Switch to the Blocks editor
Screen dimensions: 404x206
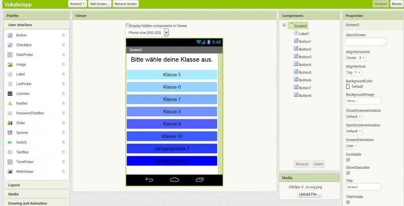coord(396,4)
